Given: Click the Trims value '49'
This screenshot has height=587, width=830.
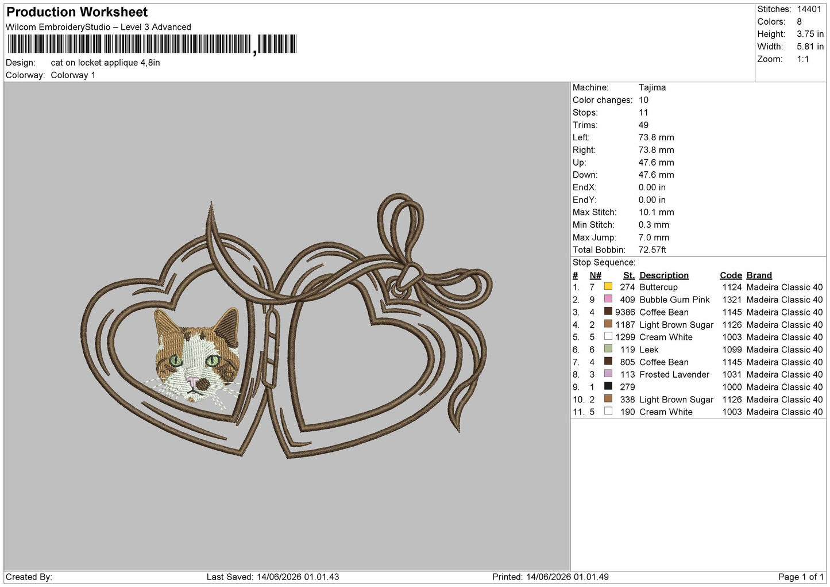Looking at the screenshot, I should 643,125.
